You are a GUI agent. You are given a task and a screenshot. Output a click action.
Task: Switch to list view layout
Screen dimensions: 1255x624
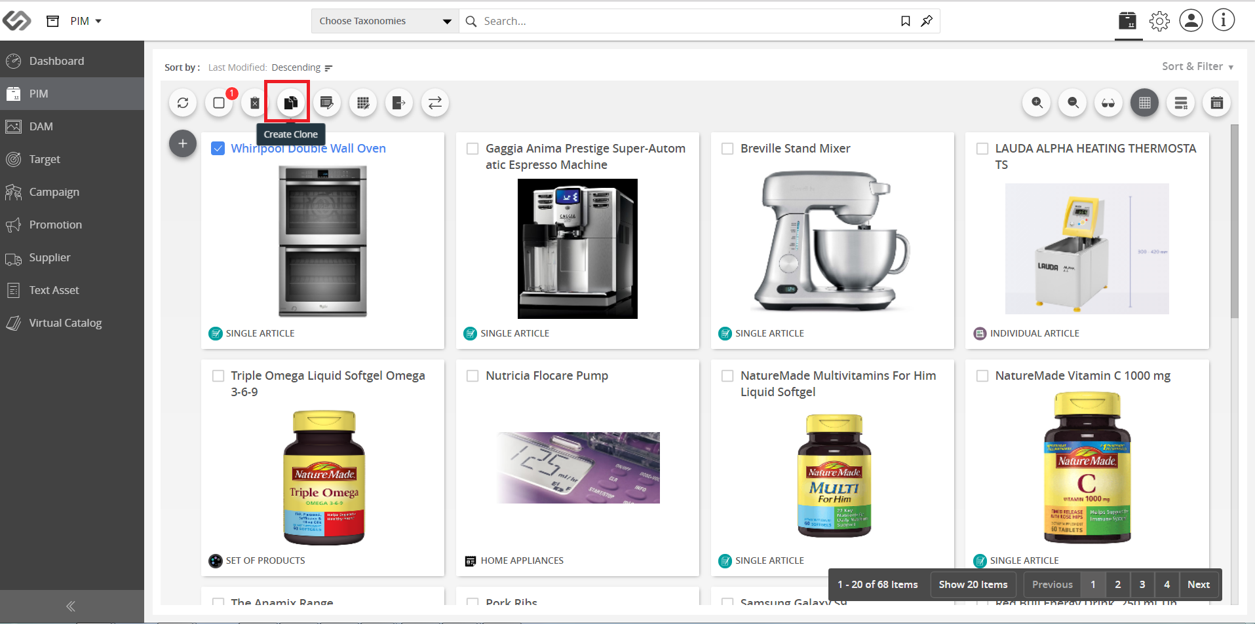1181,103
